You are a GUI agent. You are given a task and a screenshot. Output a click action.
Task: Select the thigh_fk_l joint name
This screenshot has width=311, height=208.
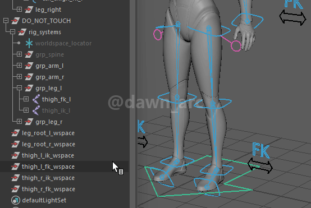click(56, 99)
